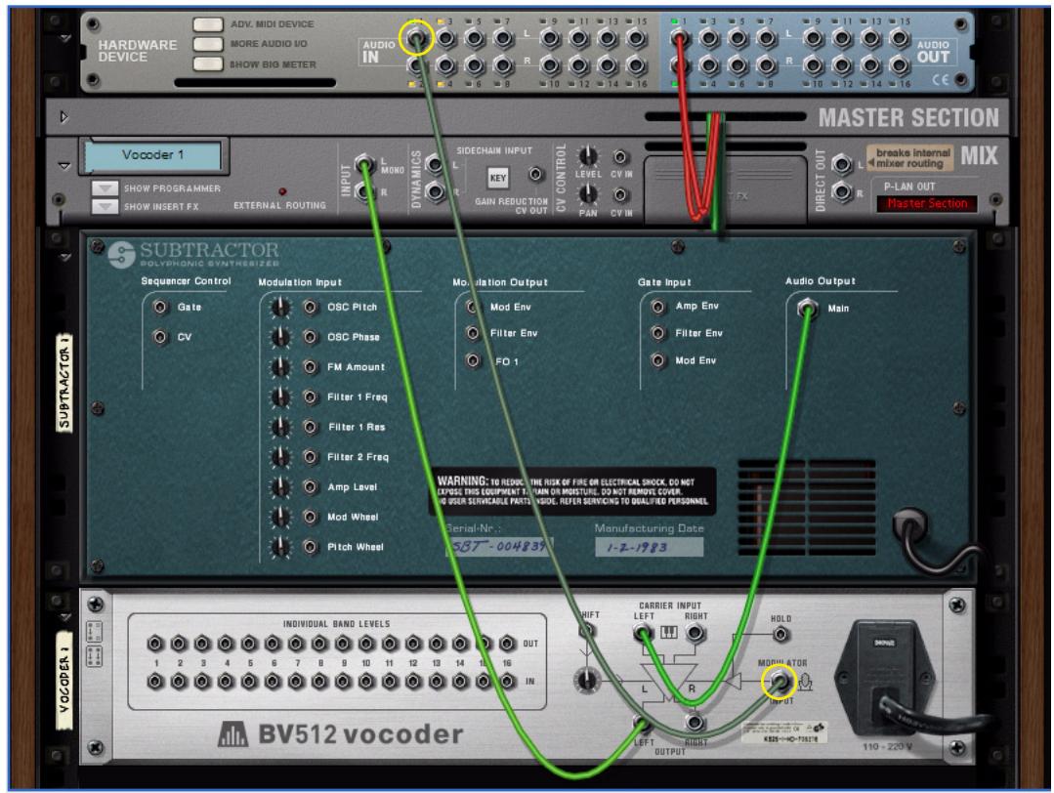Adjust the OSC Pitch modulation trim knob
The image size is (1054, 793).
pyautogui.click(x=279, y=308)
